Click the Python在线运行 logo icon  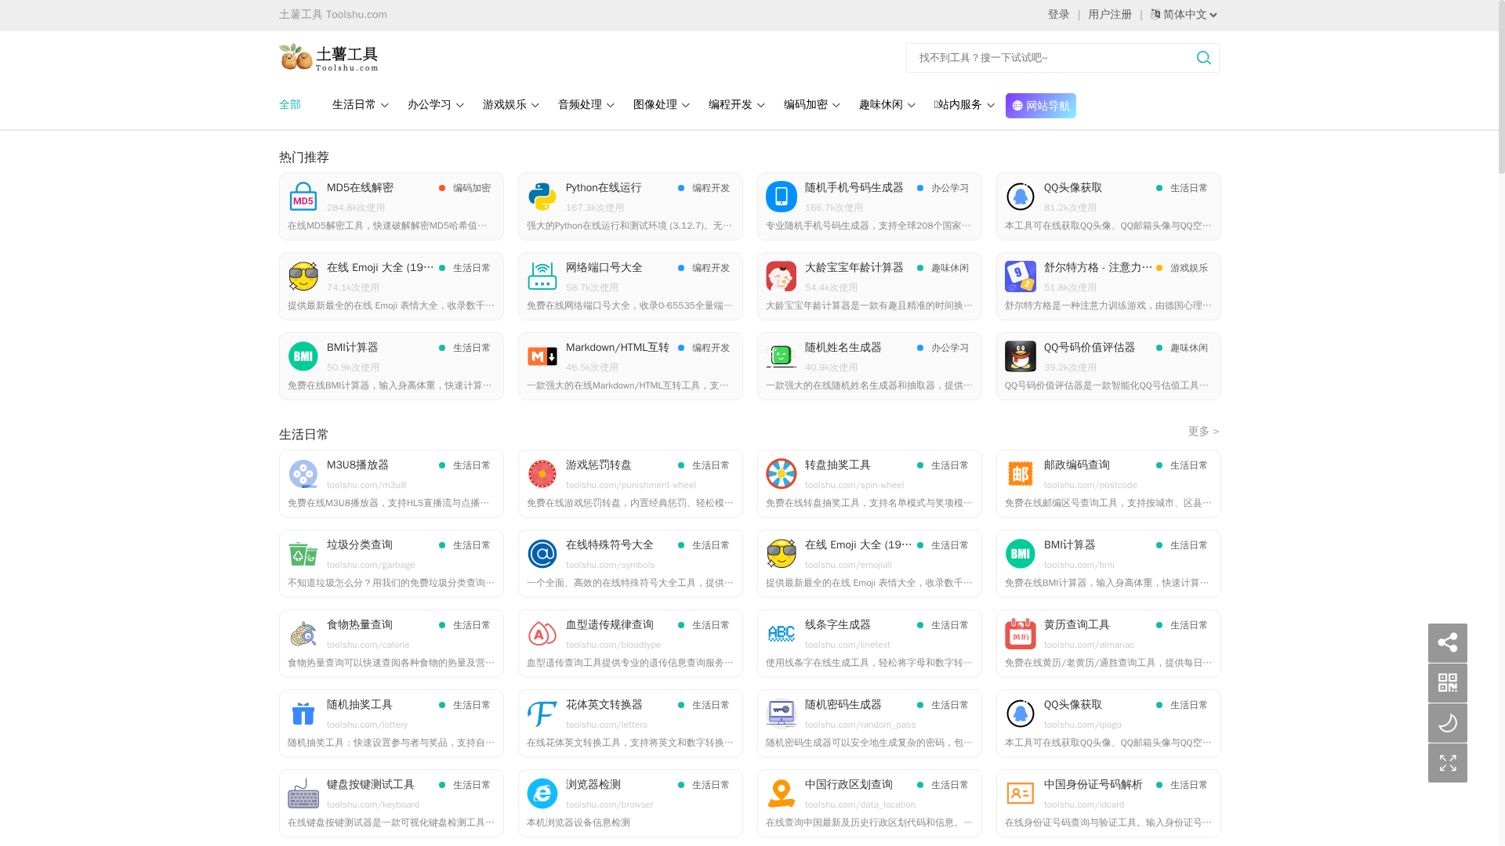click(542, 197)
